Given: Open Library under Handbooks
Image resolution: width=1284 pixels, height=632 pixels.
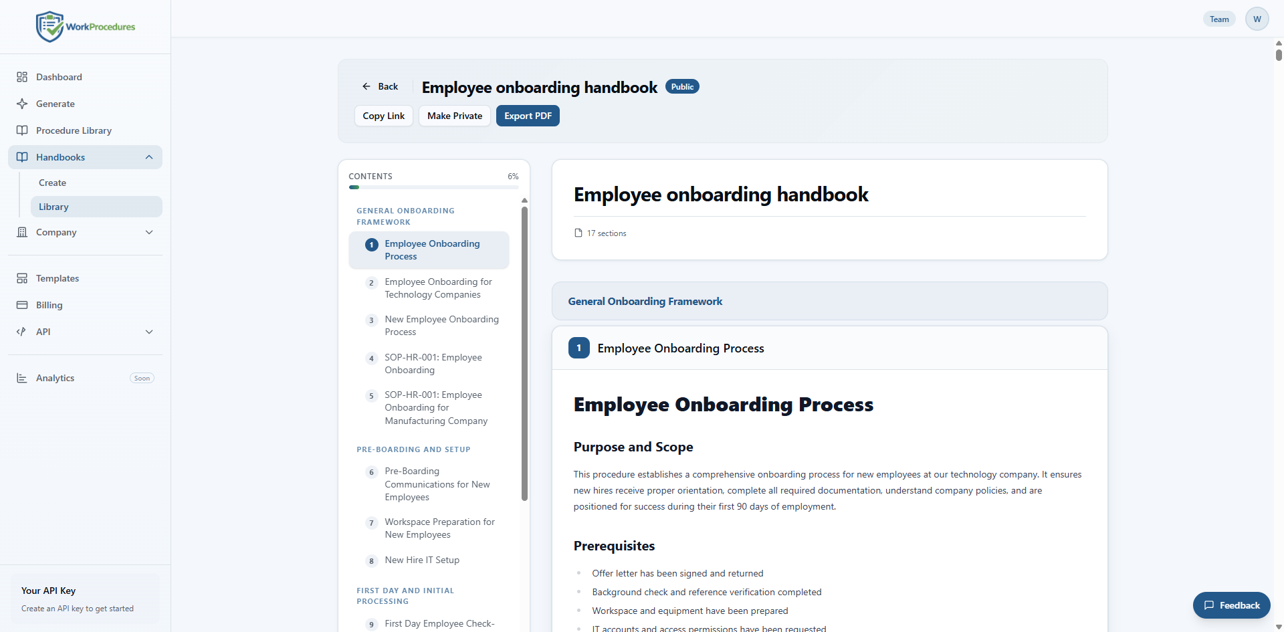Looking at the screenshot, I should [53, 207].
